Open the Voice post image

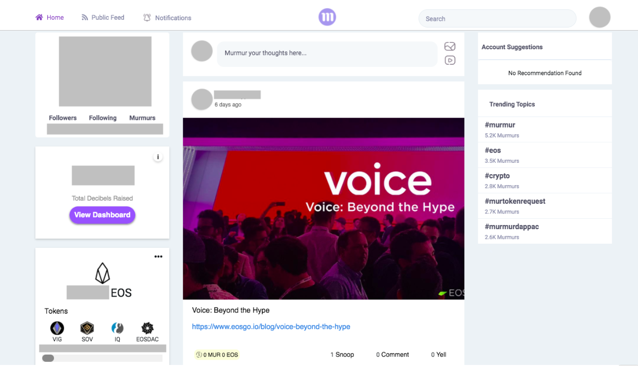324,208
